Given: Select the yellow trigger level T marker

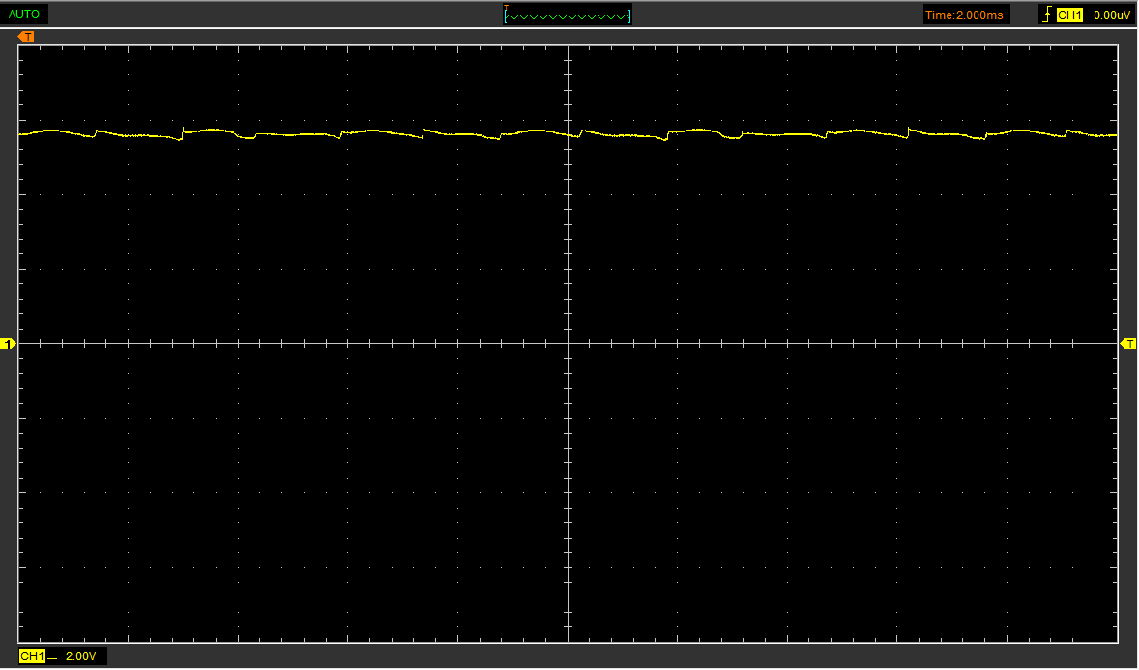Looking at the screenshot, I should click(x=1128, y=344).
